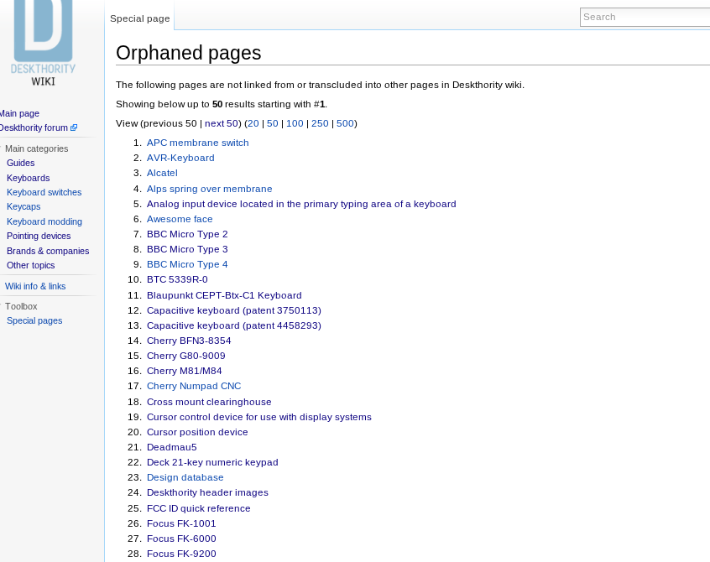
Task: Open the Keyboard switches category
Action: click(44, 192)
